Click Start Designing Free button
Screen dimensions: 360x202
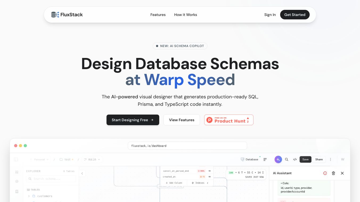pyautogui.click(x=133, y=120)
